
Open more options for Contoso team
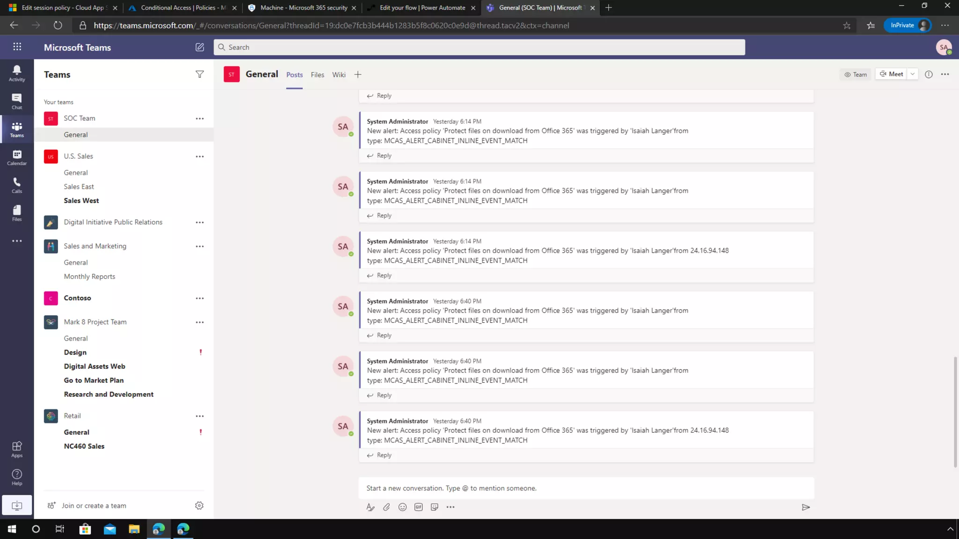pyautogui.click(x=199, y=298)
